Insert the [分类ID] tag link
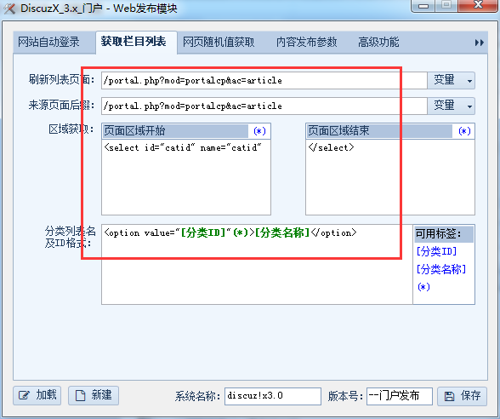500x419 pixels. click(436, 251)
